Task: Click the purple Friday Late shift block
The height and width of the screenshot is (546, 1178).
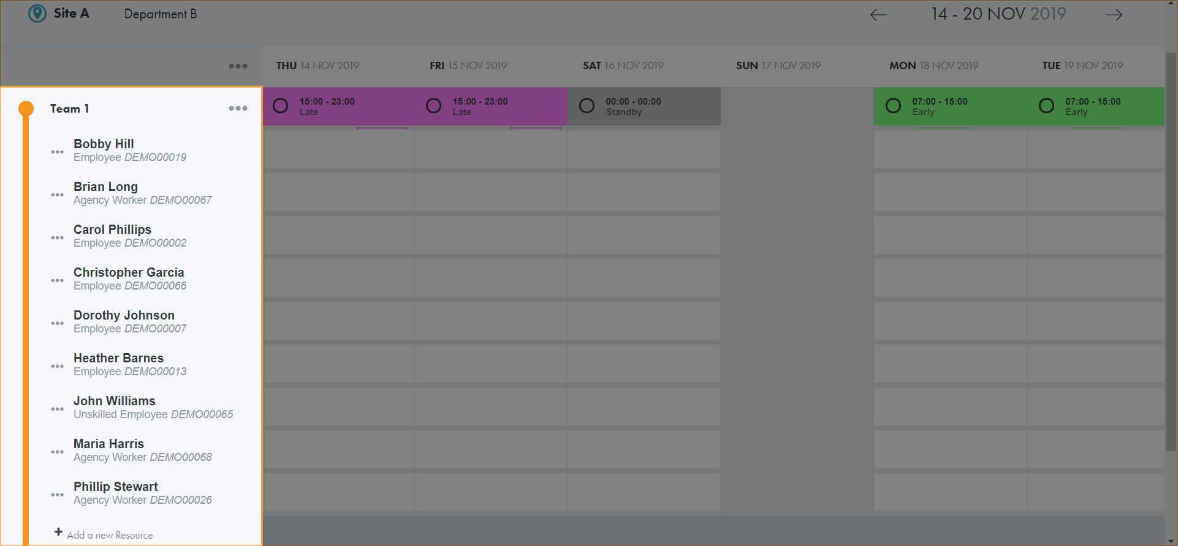Action: point(503,107)
